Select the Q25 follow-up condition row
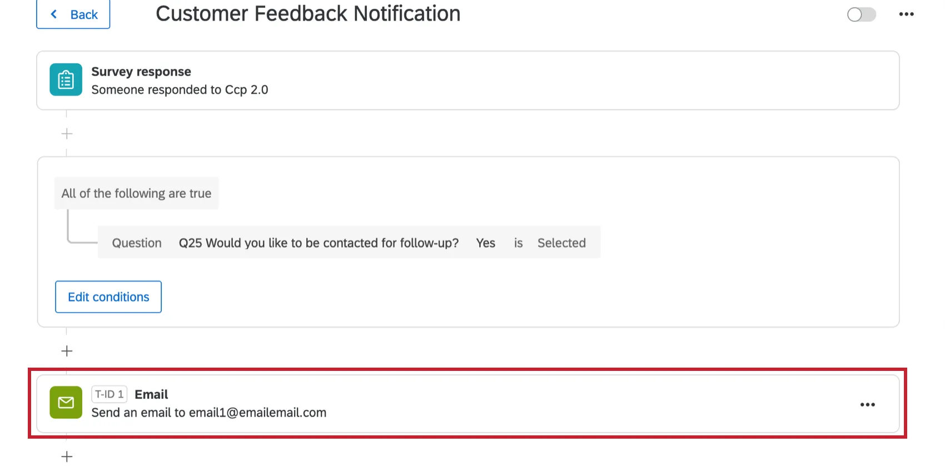Viewport: 945px width, 472px height. [x=349, y=243]
